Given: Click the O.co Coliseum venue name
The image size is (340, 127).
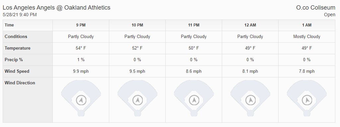Looking at the screenshot, I should [316, 8].
